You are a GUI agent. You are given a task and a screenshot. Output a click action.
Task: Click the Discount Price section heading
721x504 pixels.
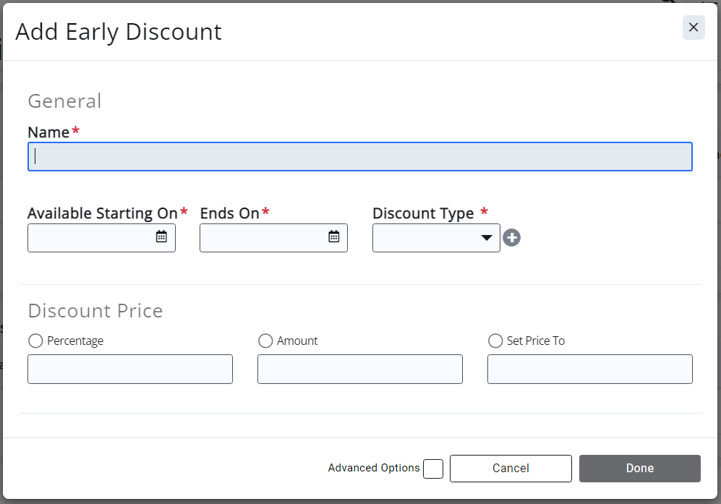tap(95, 311)
